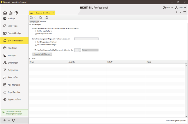Screen dimensions: 188x124
Task: Expand the Filter section
Action: point(30,59)
